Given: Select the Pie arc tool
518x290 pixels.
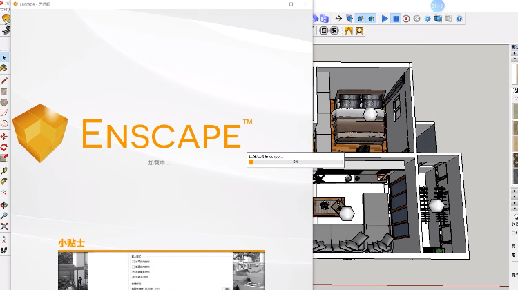Looking at the screenshot, I should (x=4, y=124).
